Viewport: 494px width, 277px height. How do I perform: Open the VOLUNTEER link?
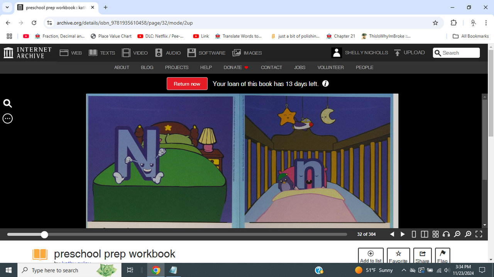(x=330, y=67)
